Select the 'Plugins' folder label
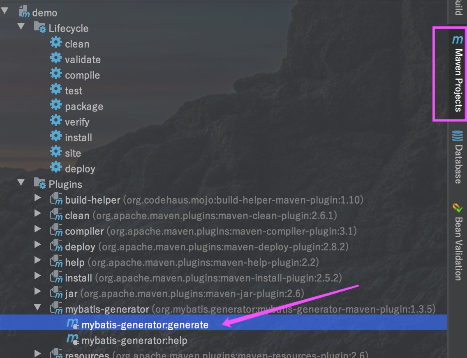The width and height of the screenshot is (467, 358). pyautogui.click(x=65, y=184)
